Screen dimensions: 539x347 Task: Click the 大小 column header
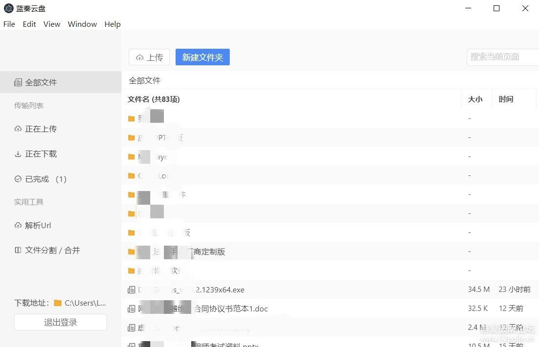475,99
